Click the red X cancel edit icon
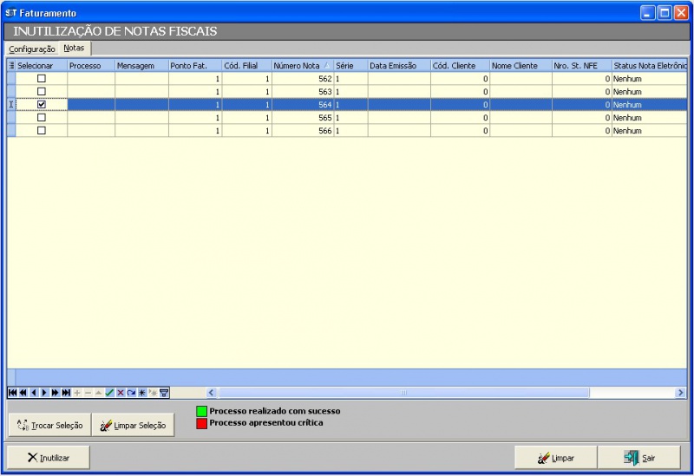 121,393
